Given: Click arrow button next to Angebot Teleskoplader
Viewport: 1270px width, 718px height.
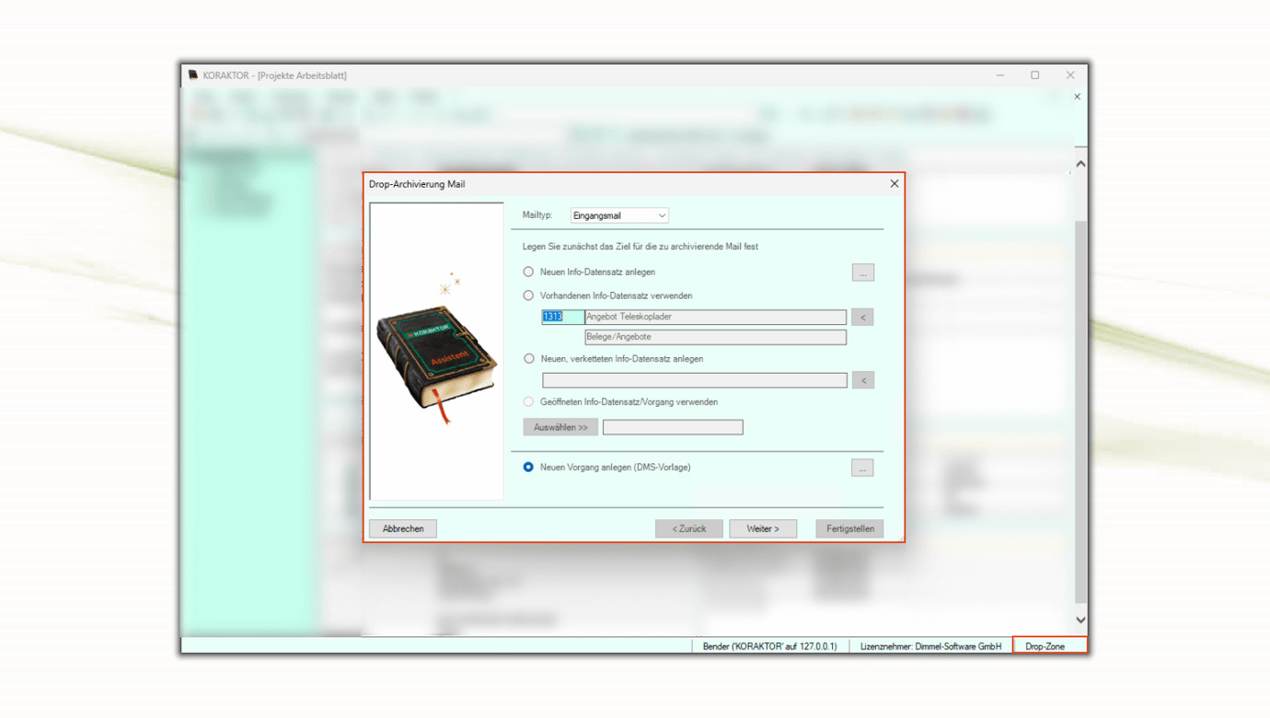Looking at the screenshot, I should point(862,318).
